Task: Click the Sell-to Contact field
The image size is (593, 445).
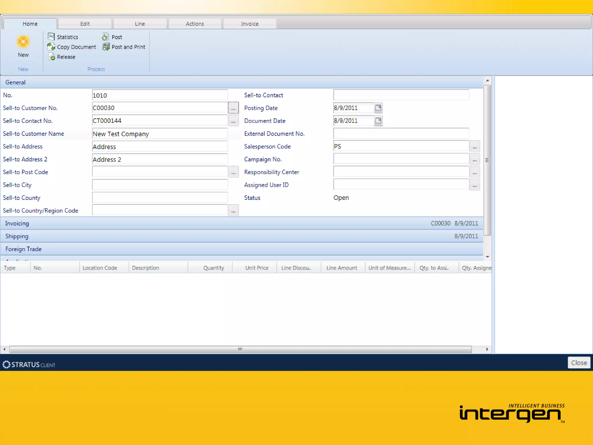Action: (x=401, y=95)
